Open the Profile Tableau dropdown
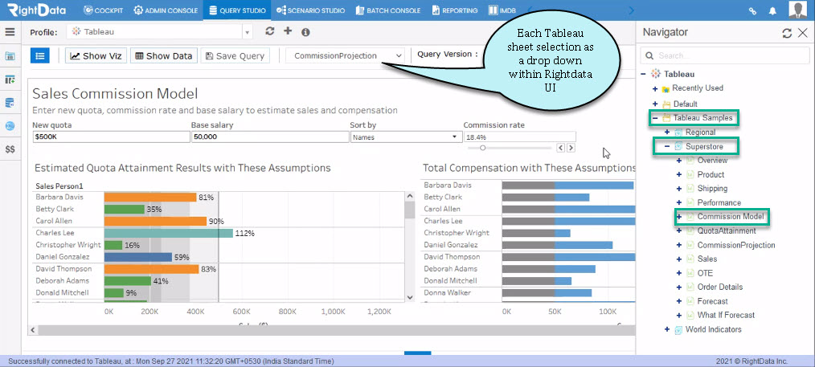The image size is (815, 367). click(x=160, y=31)
